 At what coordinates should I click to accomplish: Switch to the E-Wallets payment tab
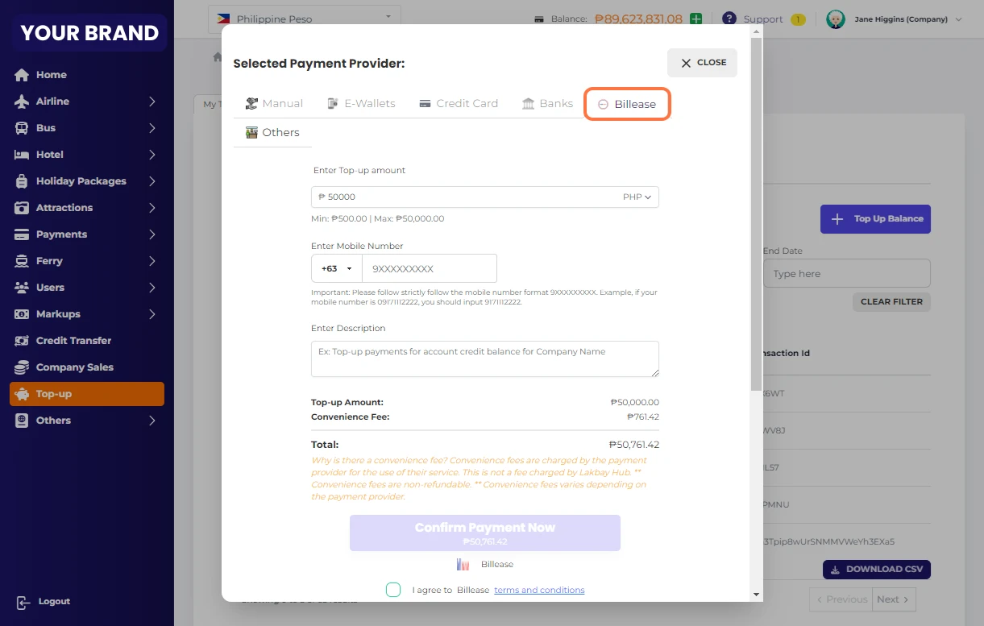(x=360, y=103)
